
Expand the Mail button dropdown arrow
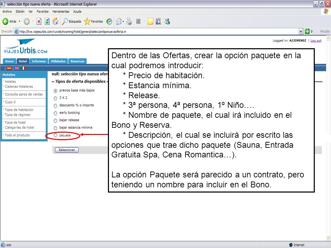[x=123, y=21]
